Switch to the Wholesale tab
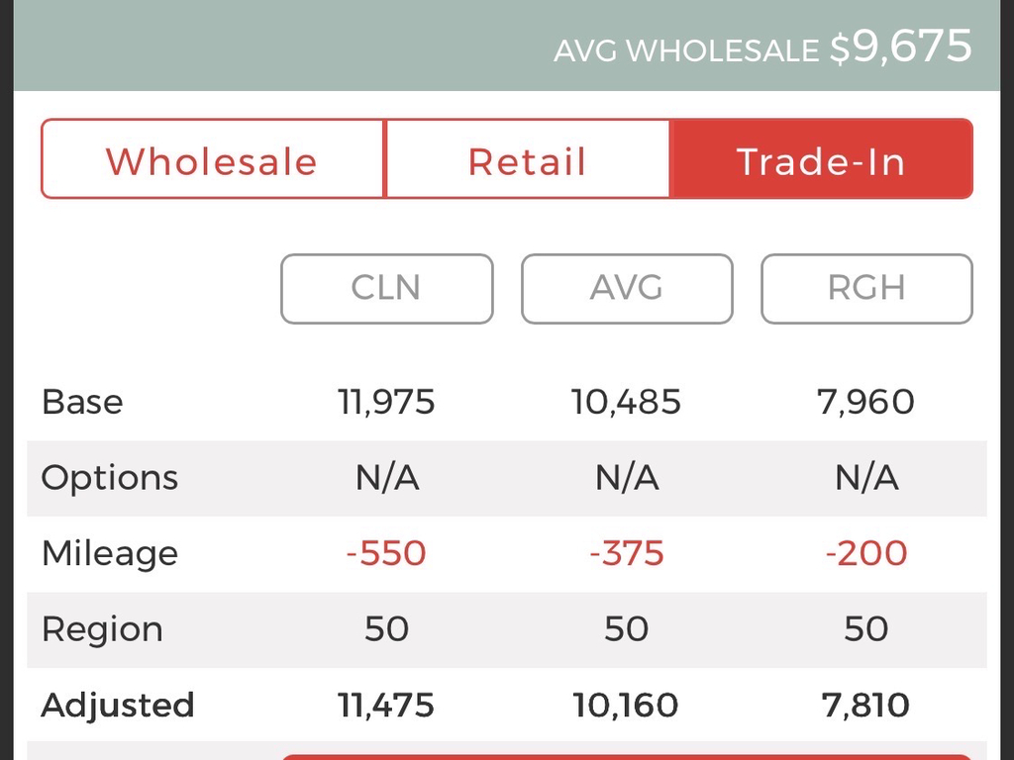Viewport: 1014px width, 760px height. click(212, 160)
